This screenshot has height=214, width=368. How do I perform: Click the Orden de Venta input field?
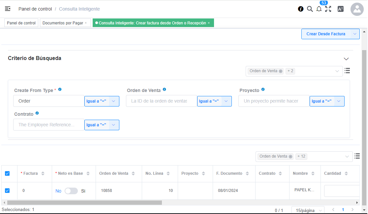[161, 101]
